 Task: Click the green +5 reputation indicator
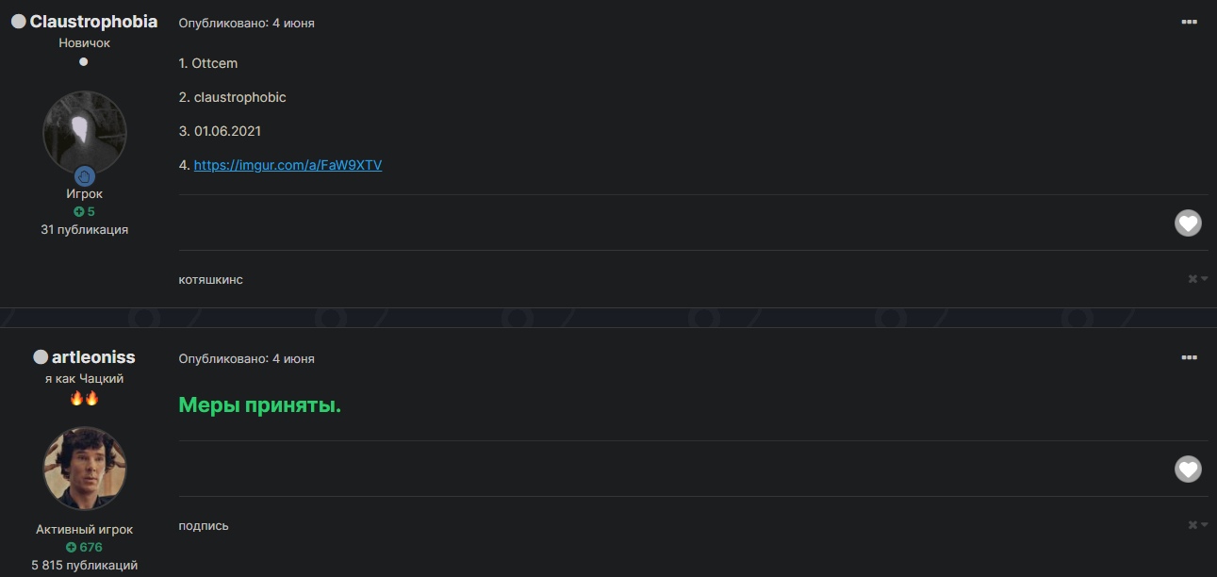[84, 211]
